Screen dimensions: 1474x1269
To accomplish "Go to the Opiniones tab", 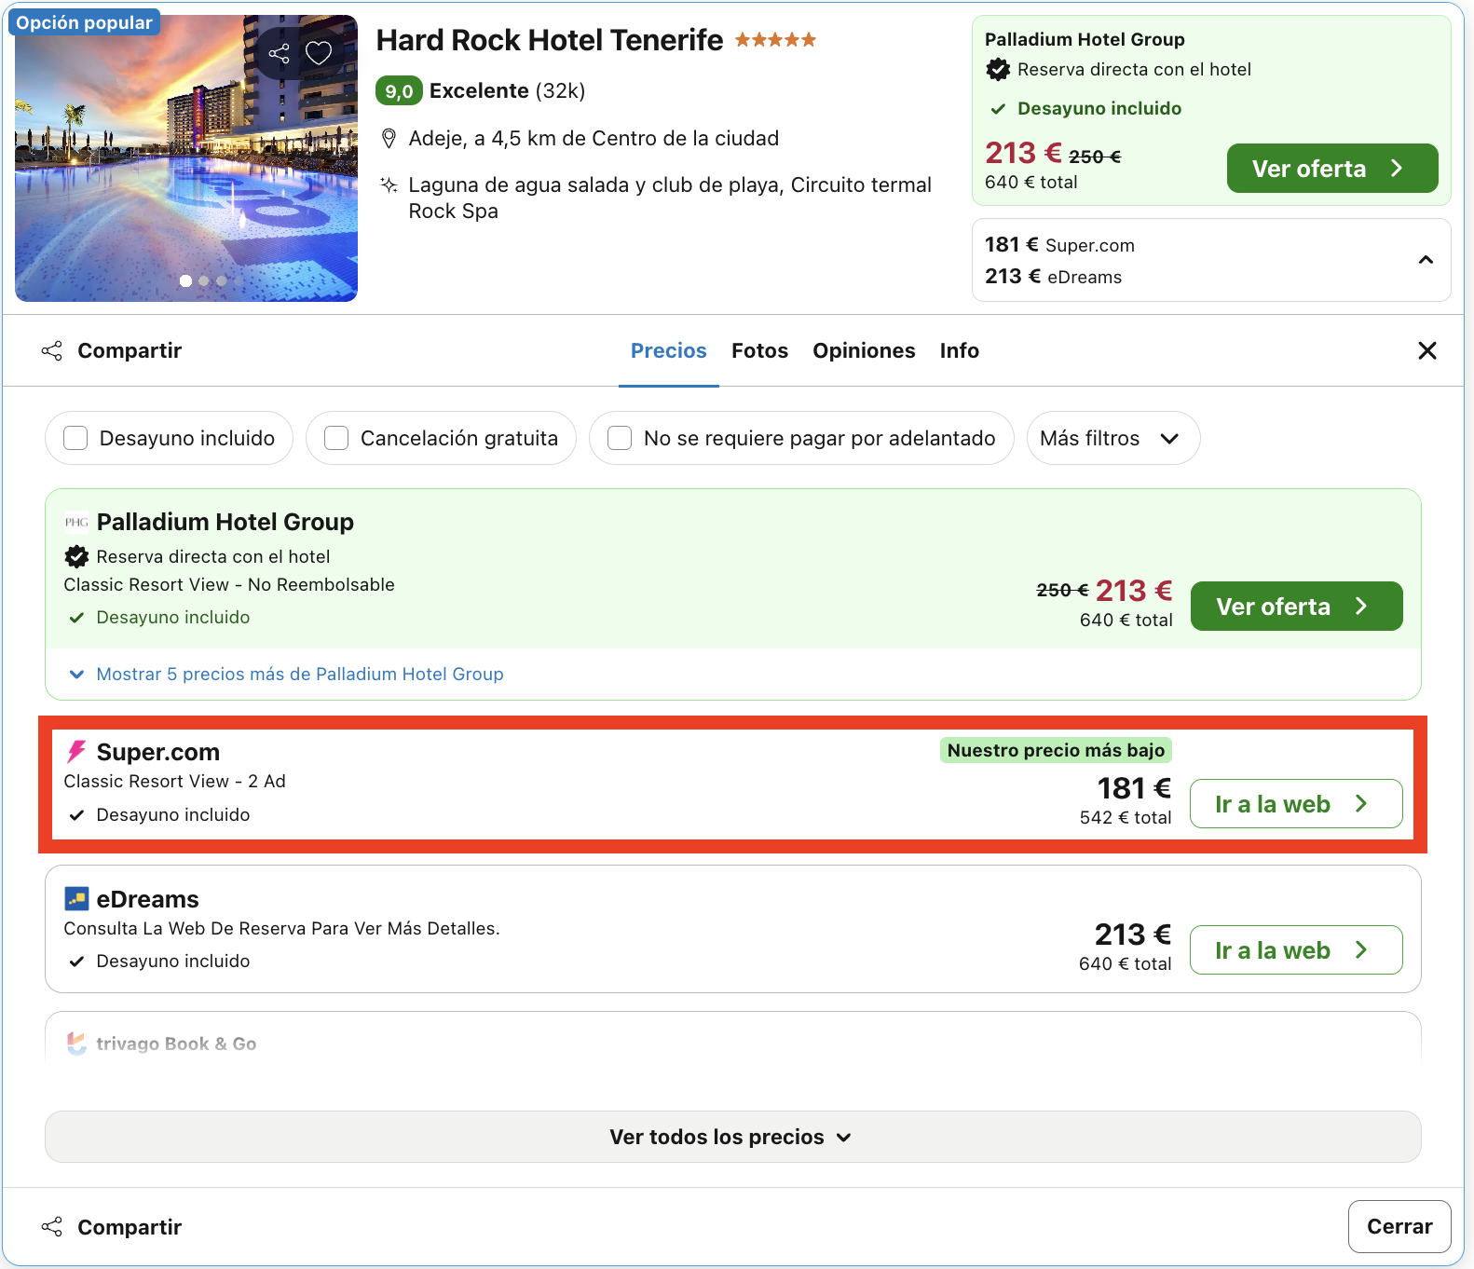I will tap(864, 351).
